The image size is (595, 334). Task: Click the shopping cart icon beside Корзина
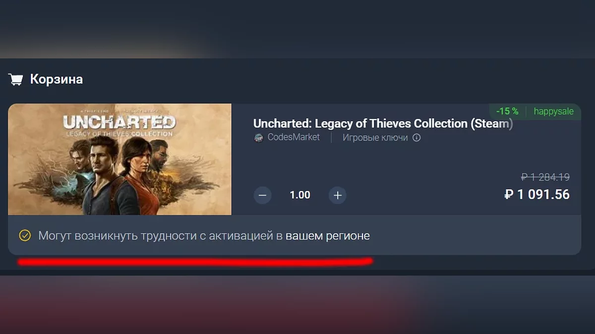click(x=15, y=79)
